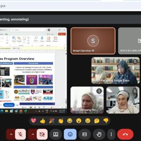Screen dimensions: 141x141
Task: Expand video settings chevron beside camera
Action: 33,134
